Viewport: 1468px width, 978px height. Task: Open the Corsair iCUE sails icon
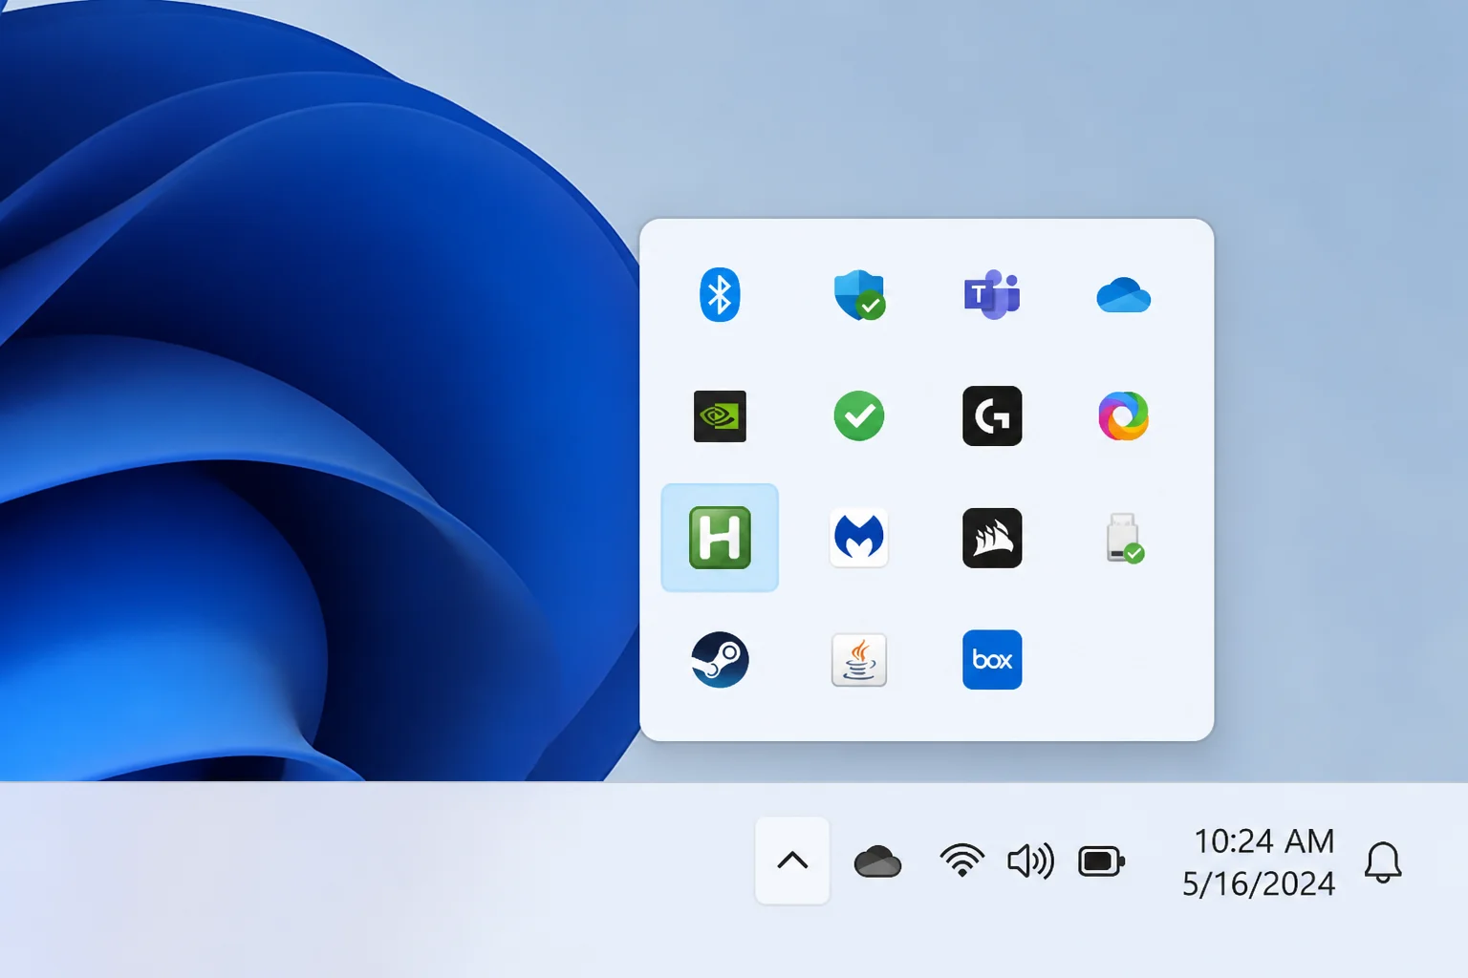(992, 538)
